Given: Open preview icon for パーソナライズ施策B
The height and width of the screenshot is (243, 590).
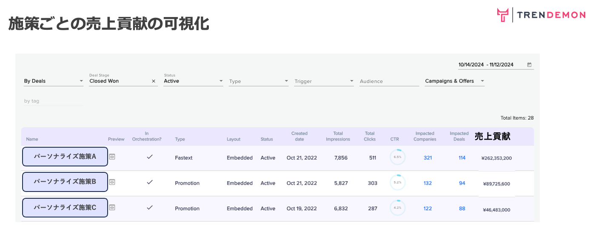Looking at the screenshot, I should (x=112, y=182).
